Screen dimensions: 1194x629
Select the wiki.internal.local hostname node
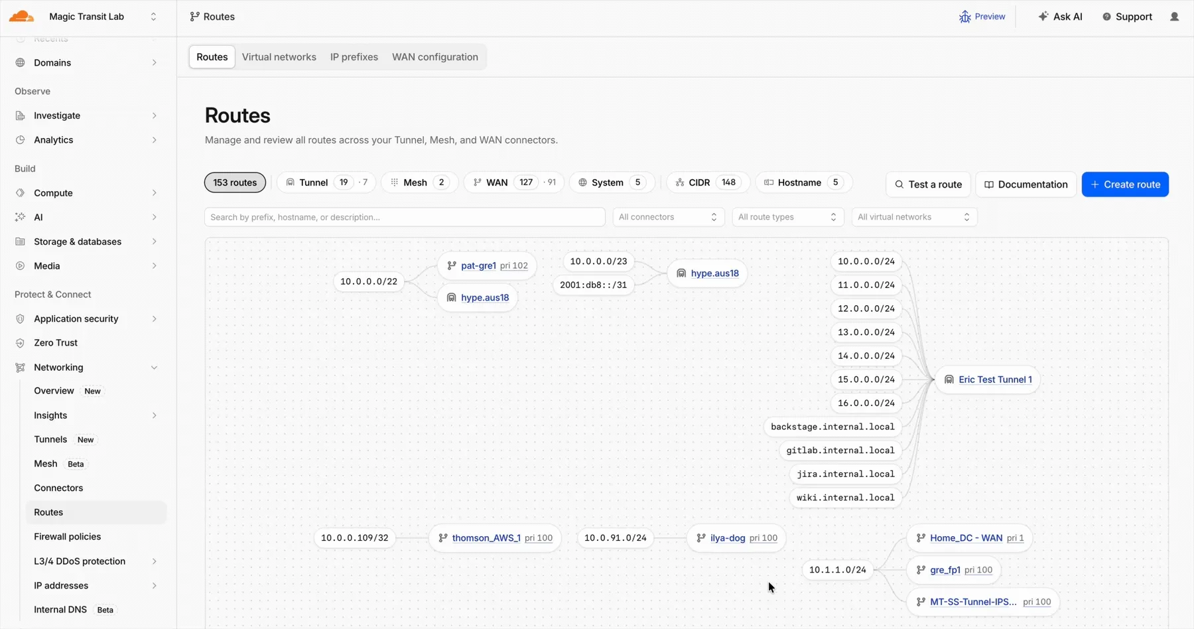click(845, 498)
